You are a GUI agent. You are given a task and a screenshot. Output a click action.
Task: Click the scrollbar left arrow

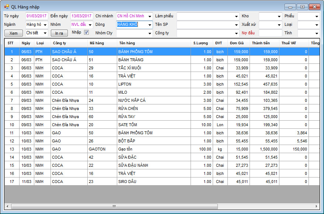[x=7, y=206]
